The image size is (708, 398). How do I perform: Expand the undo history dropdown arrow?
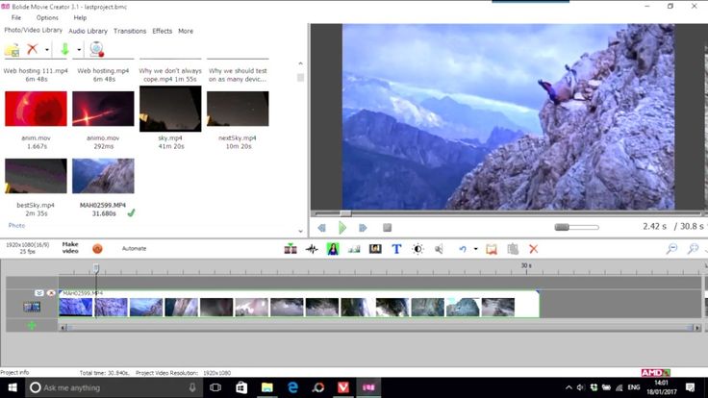pyautogui.click(x=475, y=249)
